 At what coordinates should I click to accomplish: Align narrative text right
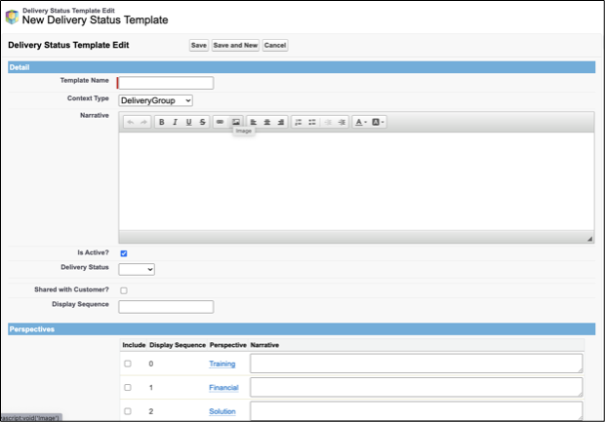click(280, 122)
